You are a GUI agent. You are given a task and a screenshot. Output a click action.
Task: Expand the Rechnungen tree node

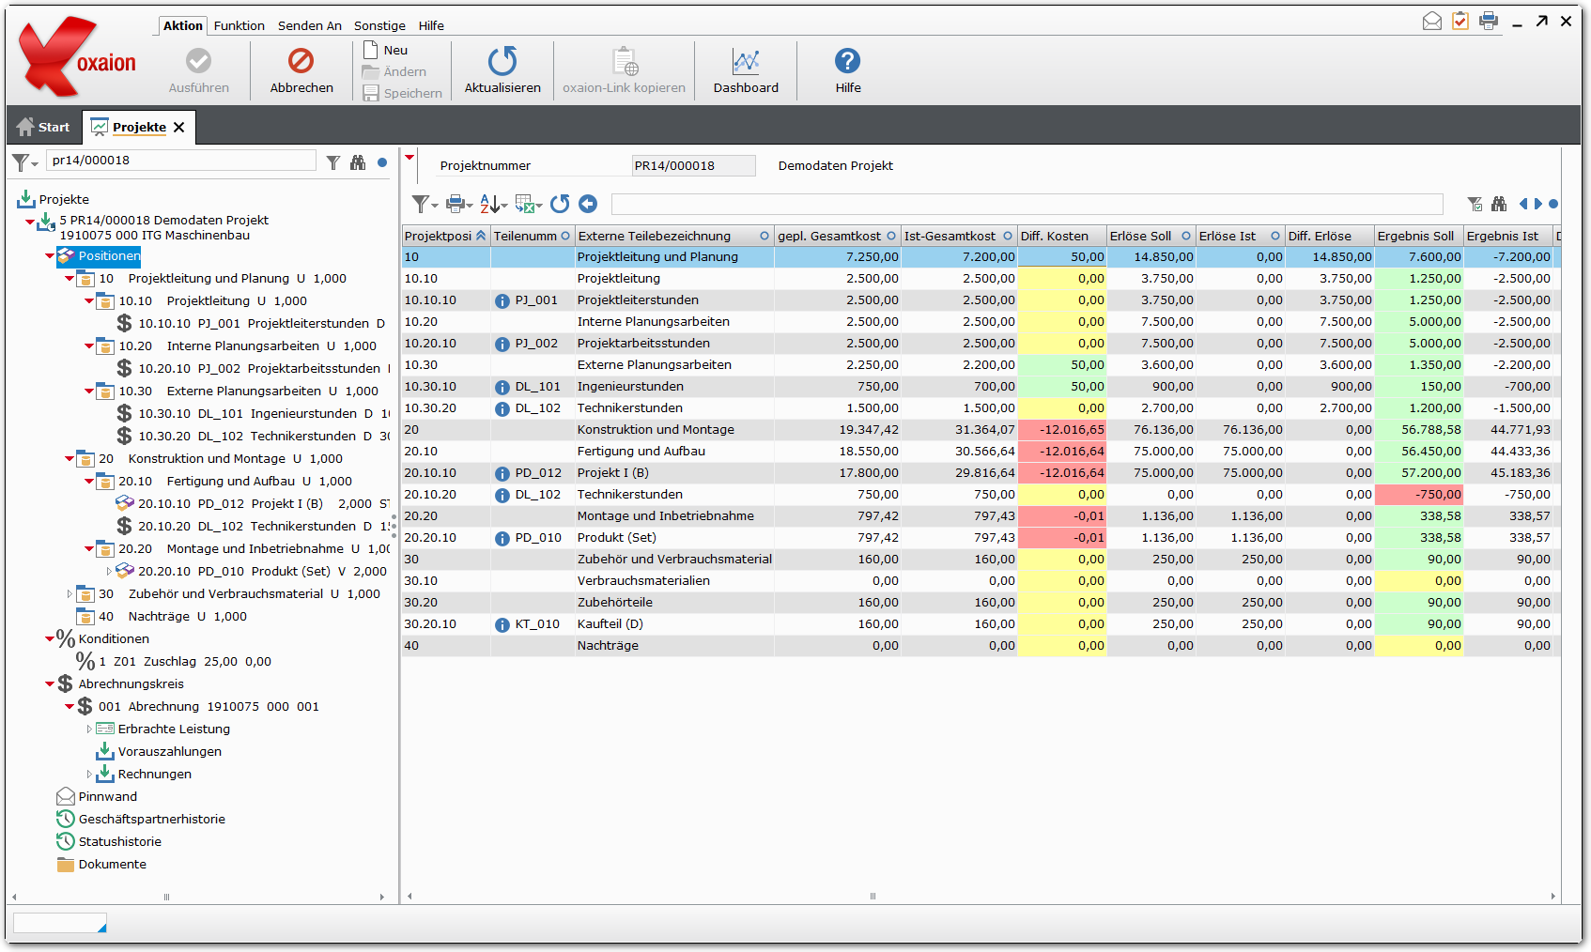(x=89, y=774)
